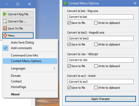
Task: Click the green play icon for Convert Reg File
Action: 5,14
